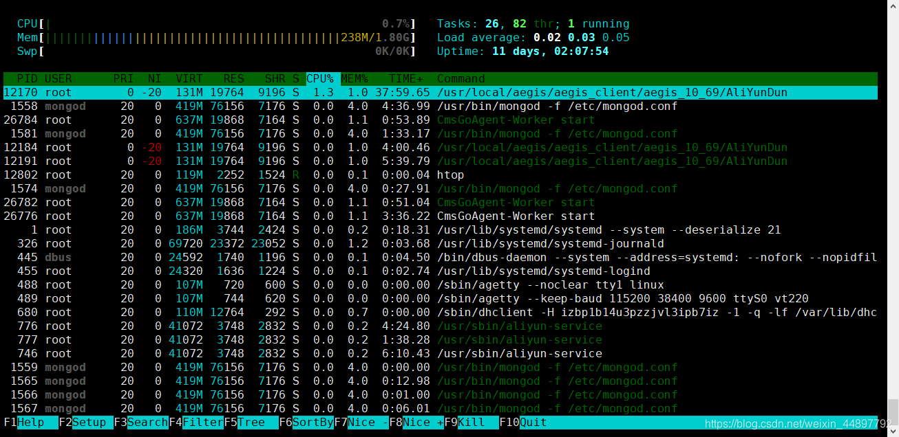This screenshot has height=437, width=899.
Task: Select the systemd process with PID 1
Action: pos(441,230)
